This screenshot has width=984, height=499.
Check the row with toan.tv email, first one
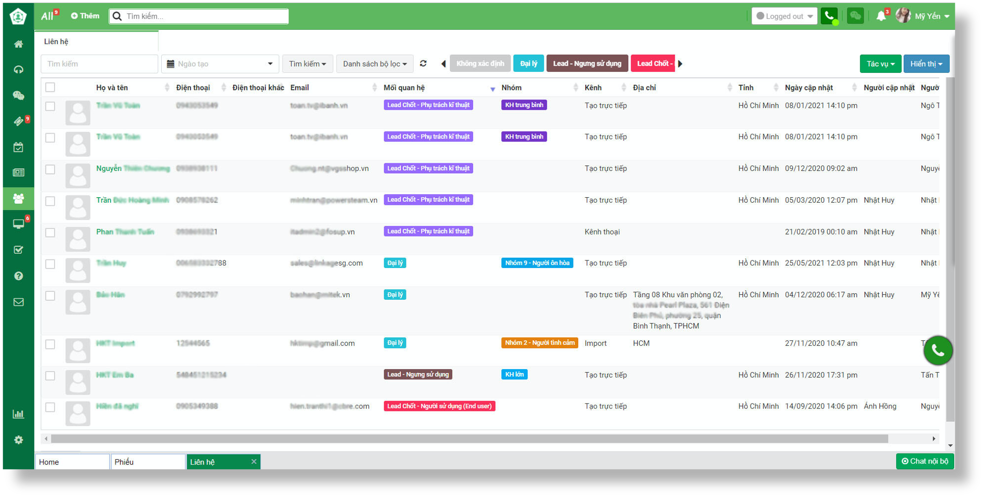tap(50, 106)
